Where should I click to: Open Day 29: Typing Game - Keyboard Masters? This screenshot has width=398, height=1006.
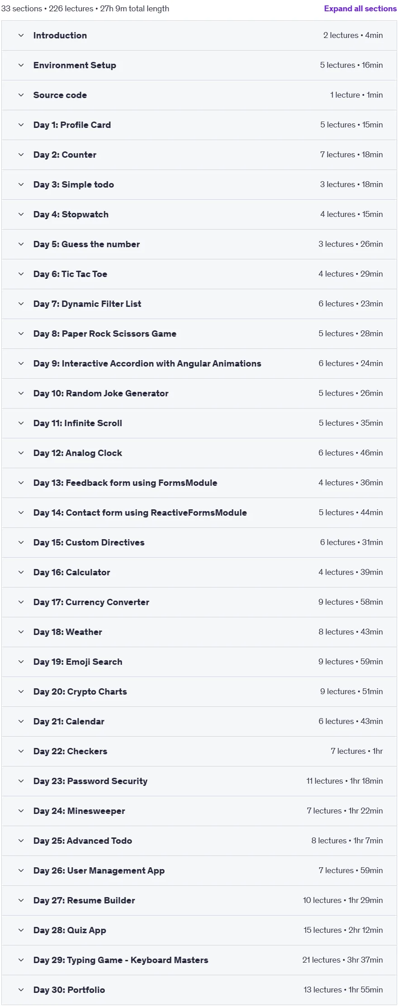pyautogui.click(x=199, y=960)
